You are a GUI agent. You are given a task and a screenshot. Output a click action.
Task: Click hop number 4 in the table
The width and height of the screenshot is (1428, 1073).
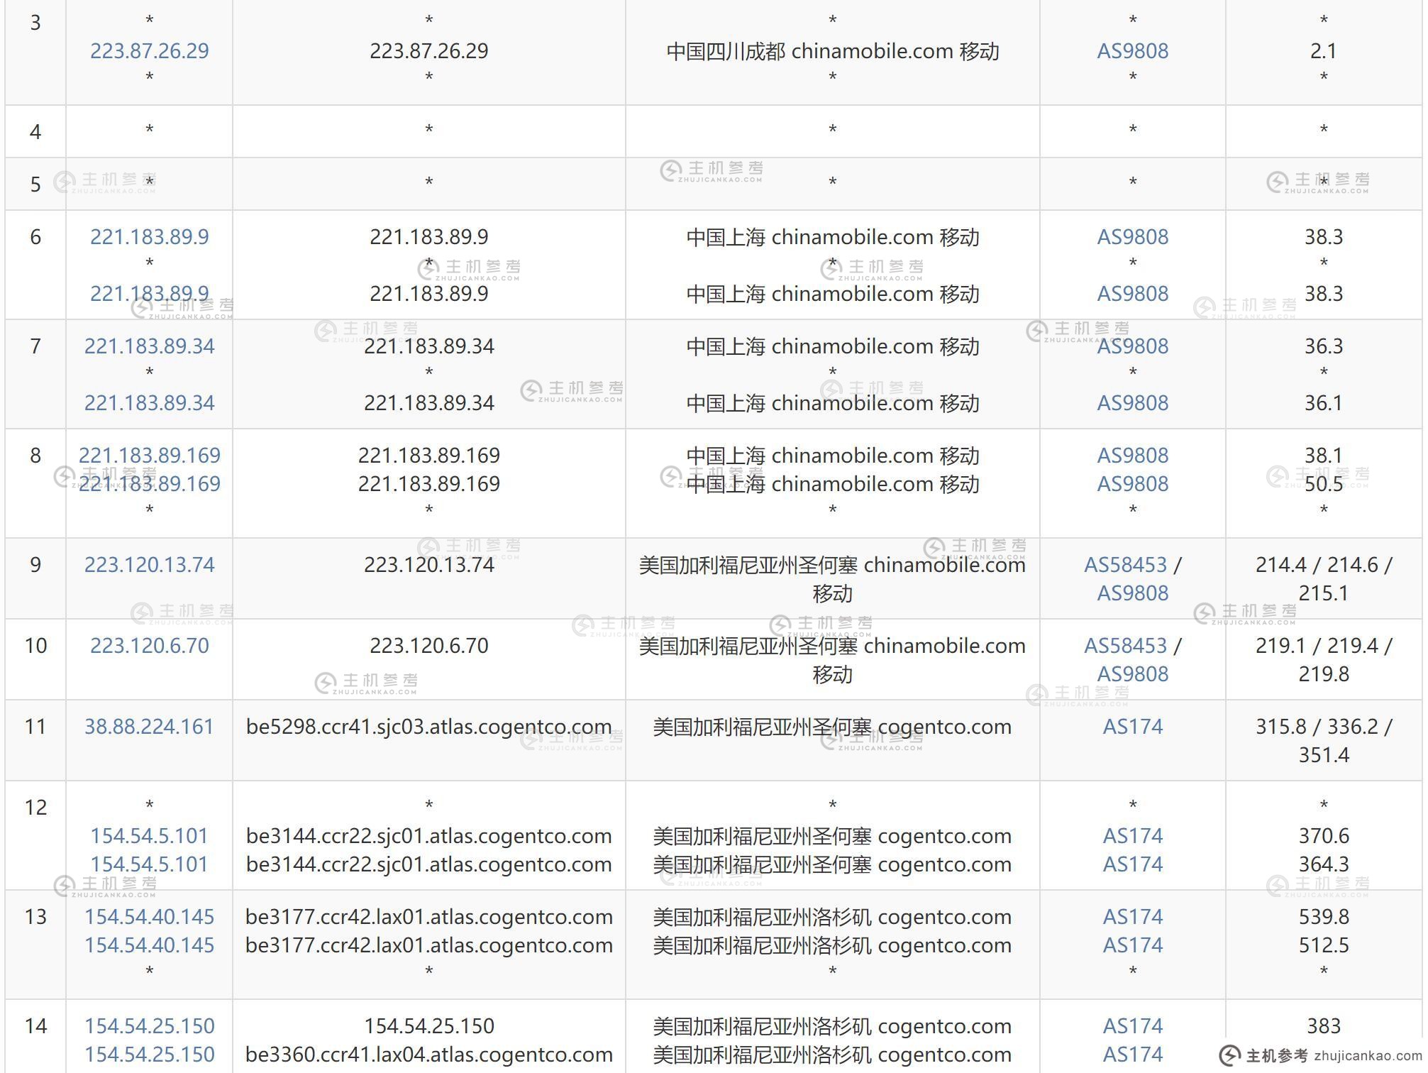pyautogui.click(x=35, y=132)
